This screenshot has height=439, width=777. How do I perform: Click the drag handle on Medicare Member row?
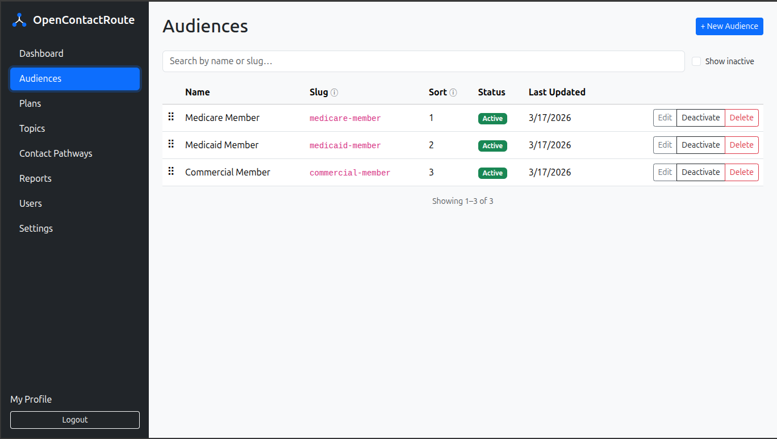coord(171,116)
